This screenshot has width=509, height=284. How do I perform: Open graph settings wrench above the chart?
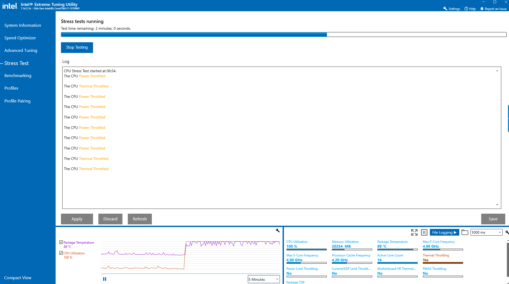pos(277,230)
